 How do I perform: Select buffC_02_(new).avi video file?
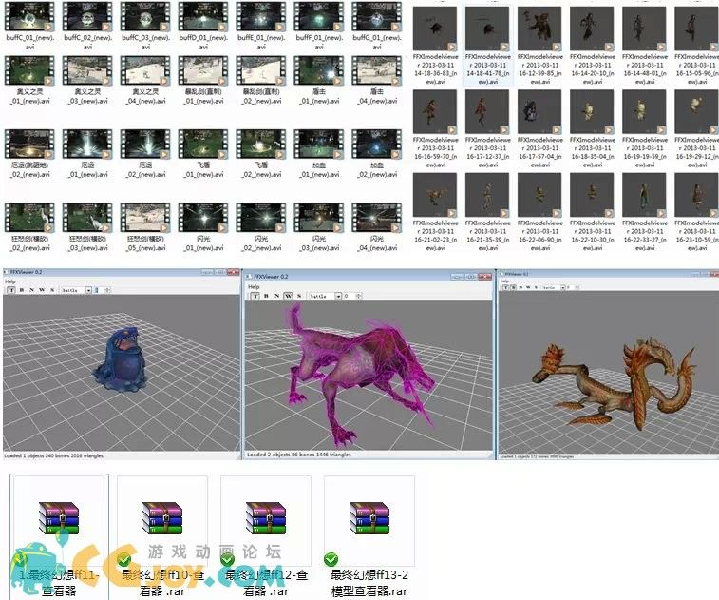87,26
